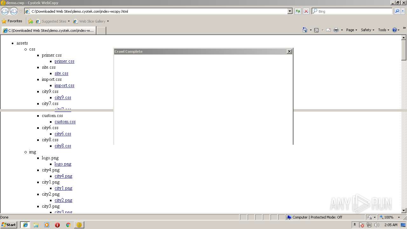Click the Help question mark icon

395,30
